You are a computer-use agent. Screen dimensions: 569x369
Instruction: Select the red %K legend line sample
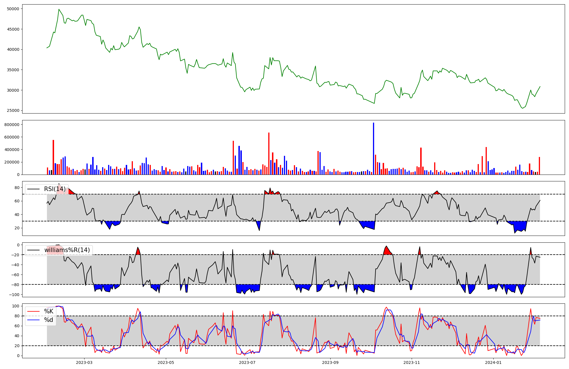pyautogui.click(x=33, y=311)
